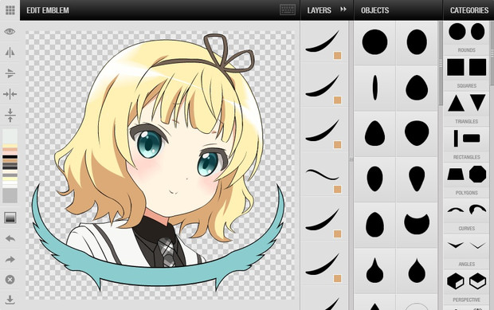The height and width of the screenshot is (310, 494).
Task: Collapse Layers panel with double-arrow icon
Action: [x=343, y=10]
